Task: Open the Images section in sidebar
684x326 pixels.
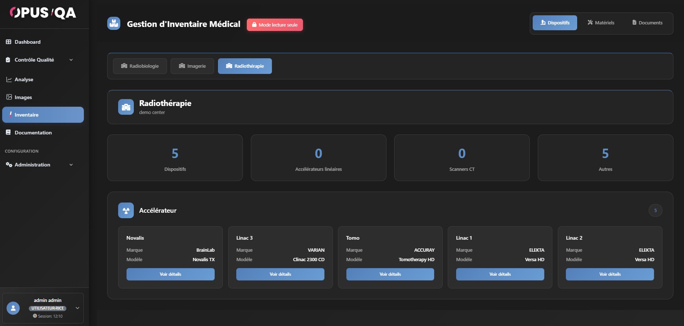Action: (23, 97)
